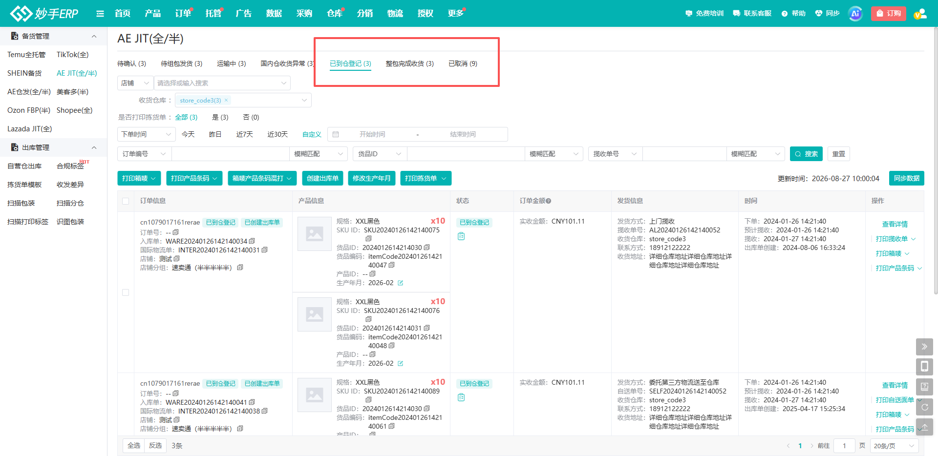Click the 同步数据 button
Image resolution: width=938 pixels, height=456 pixels.
(x=907, y=178)
